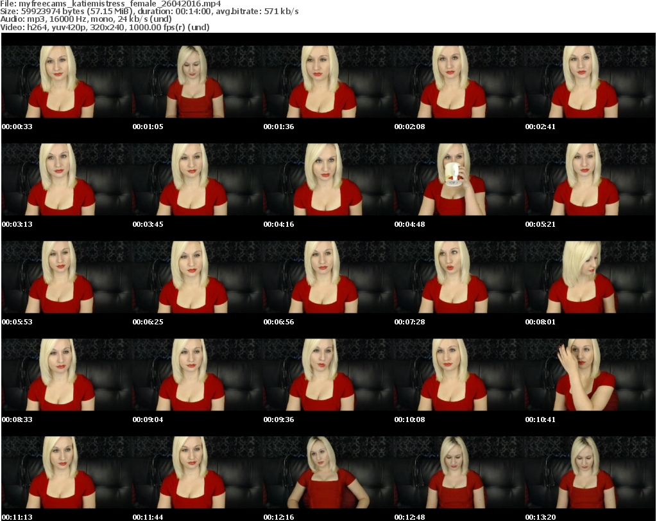Screen dimensions: 657x521
Task: Click the timestamp label 00:13:20
Action: [540, 517]
